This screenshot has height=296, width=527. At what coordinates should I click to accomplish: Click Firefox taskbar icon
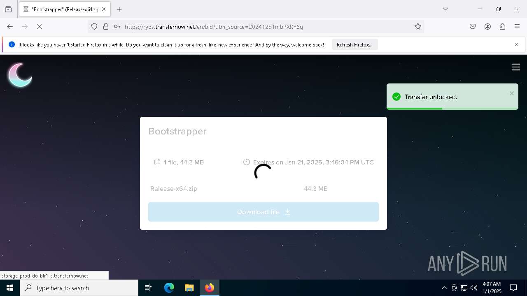[x=210, y=288]
